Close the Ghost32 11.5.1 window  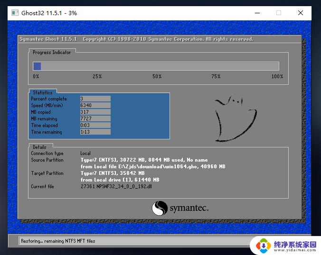(300, 13)
